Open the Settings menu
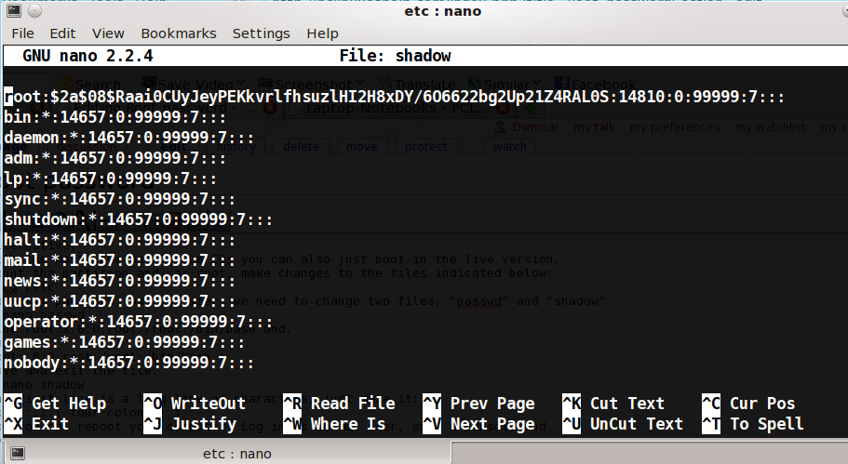848x464 pixels. (x=262, y=33)
